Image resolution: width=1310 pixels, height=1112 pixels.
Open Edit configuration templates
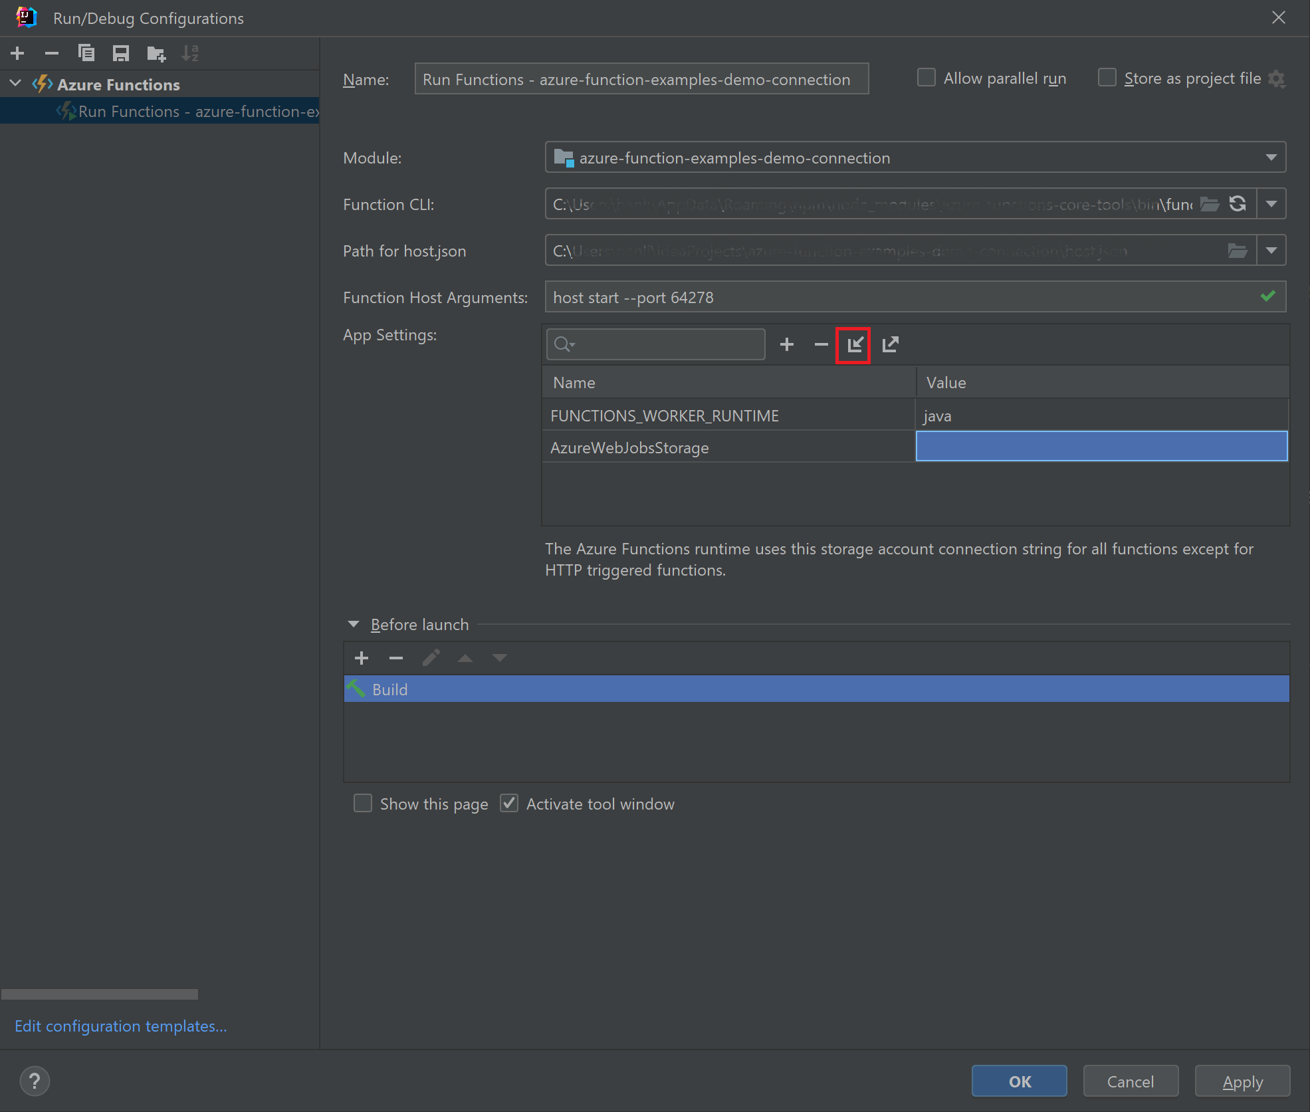(120, 1026)
